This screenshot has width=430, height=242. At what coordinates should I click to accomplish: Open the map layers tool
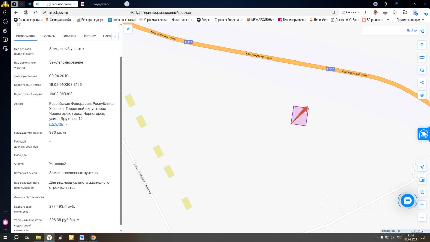422,45
